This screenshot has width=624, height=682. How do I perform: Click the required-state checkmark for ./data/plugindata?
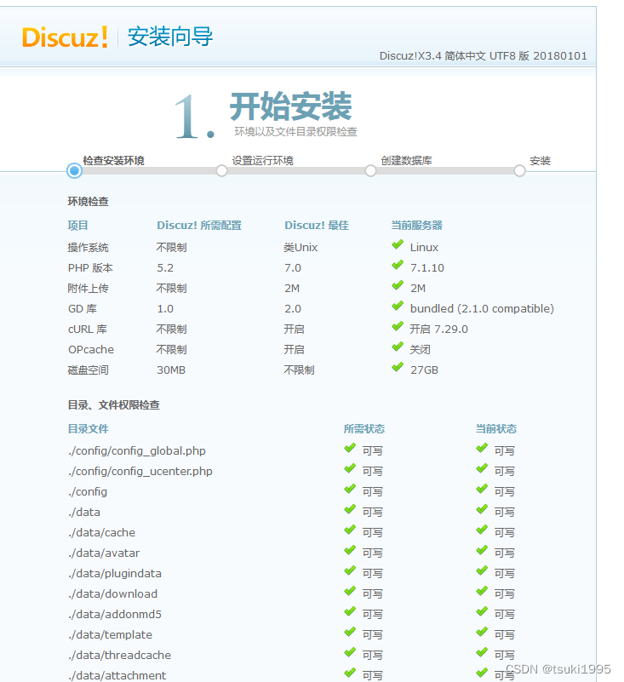(350, 571)
